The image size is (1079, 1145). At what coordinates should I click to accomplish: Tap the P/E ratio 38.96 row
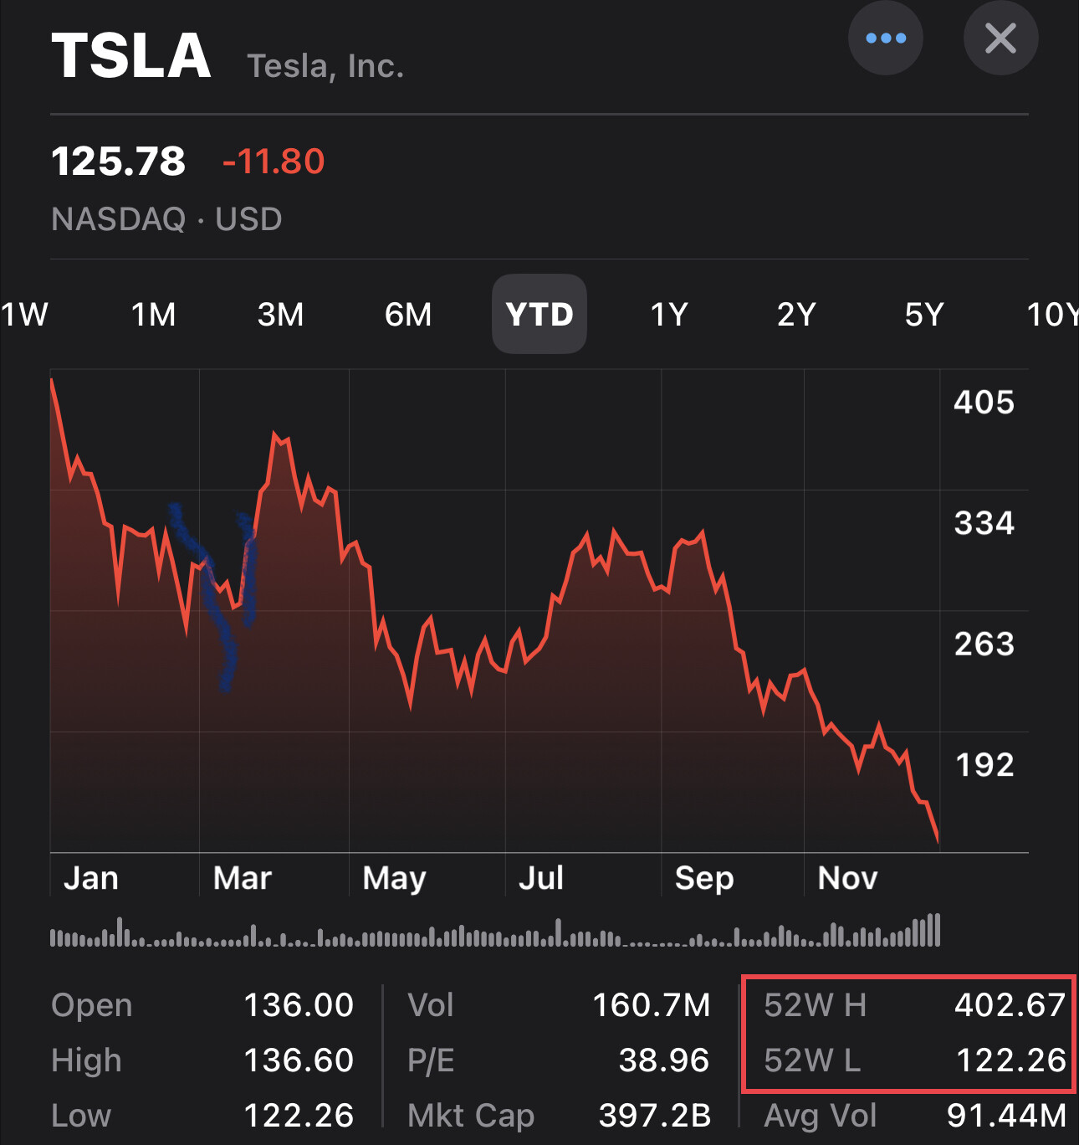[559, 1060]
